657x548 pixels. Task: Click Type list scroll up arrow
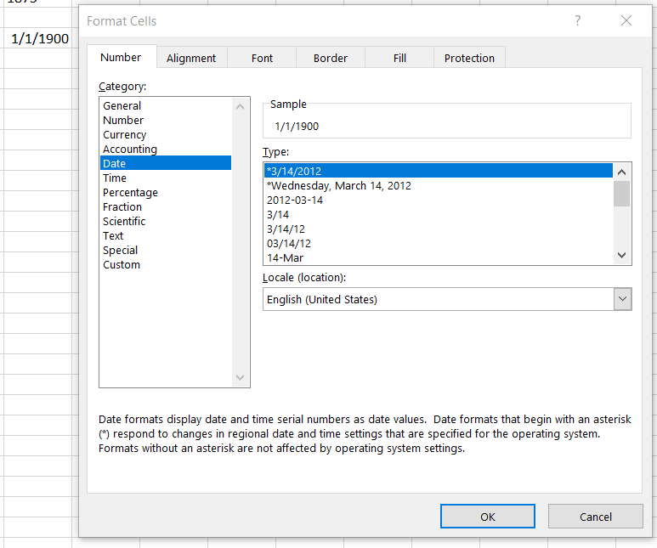622,172
